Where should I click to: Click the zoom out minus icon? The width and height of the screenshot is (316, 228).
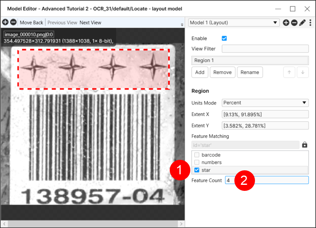point(13,23)
